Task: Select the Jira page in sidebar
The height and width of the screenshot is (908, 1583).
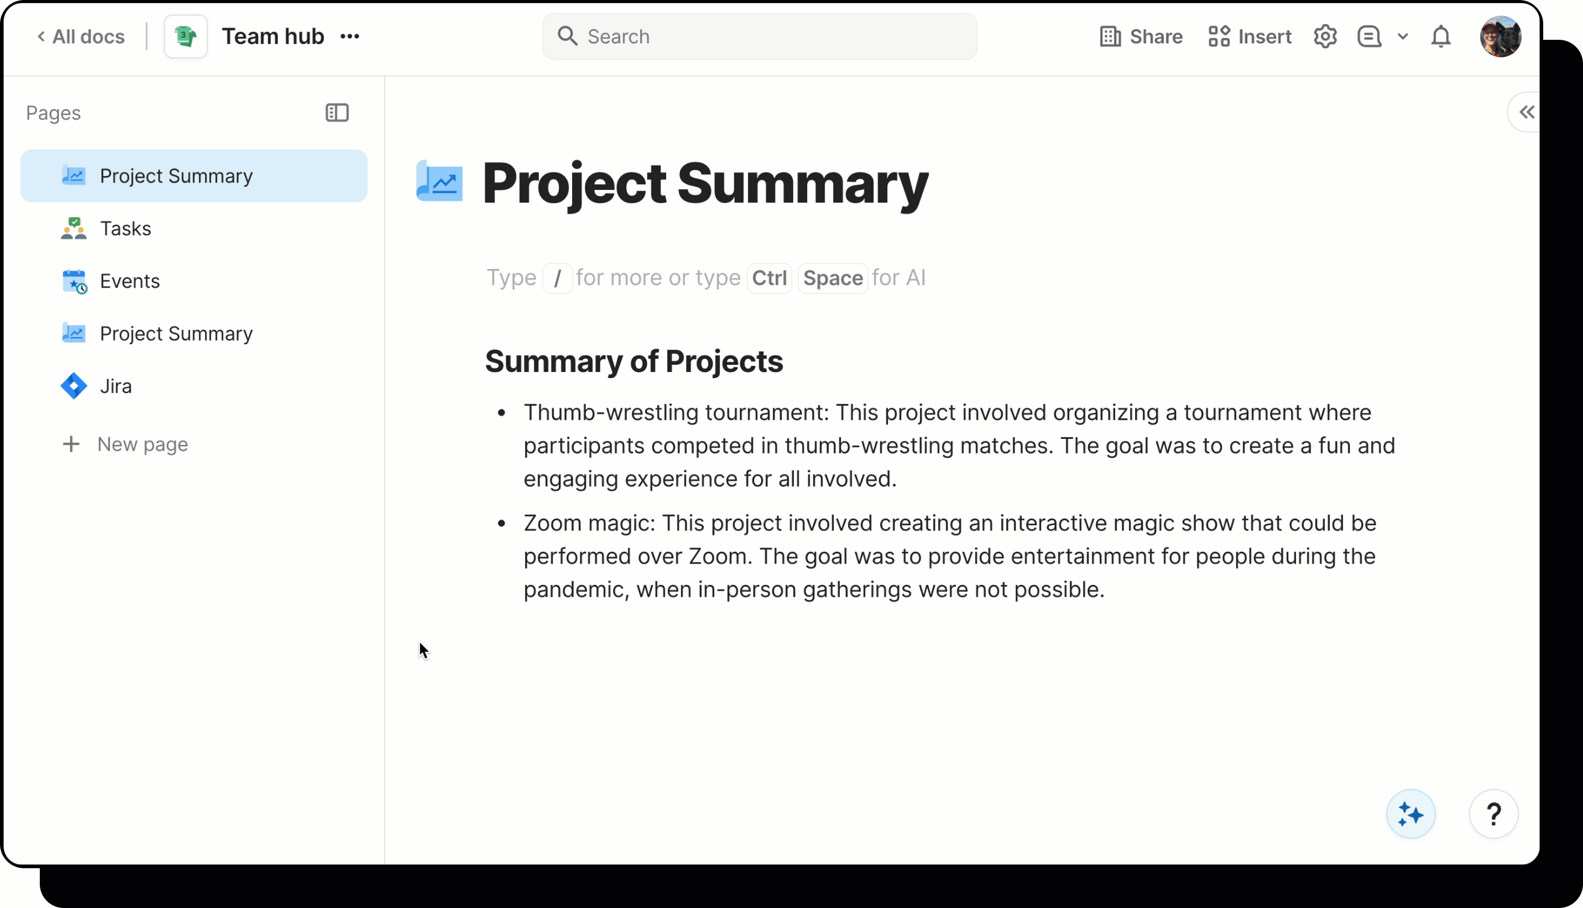Action: pos(116,386)
